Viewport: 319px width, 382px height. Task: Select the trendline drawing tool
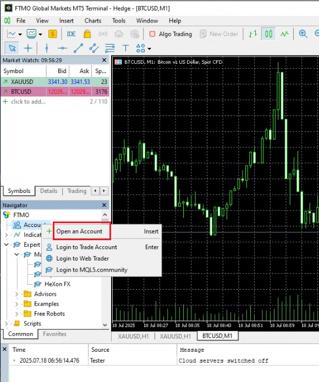78,48
